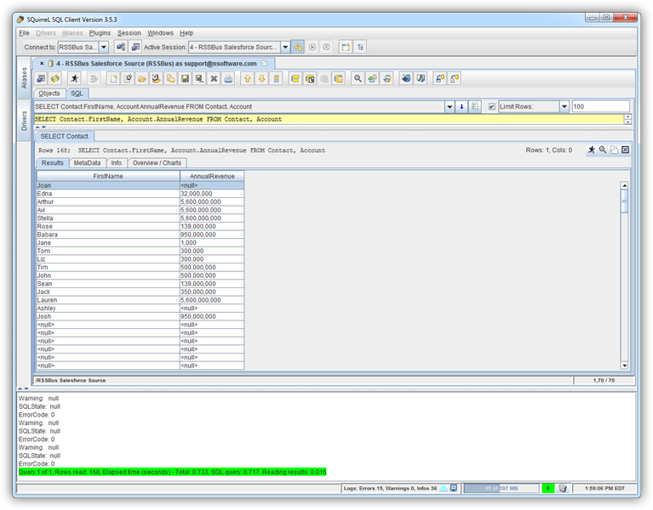Expand the Active Session dropdown
The image size is (653, 510).
(x=285, y=48)
